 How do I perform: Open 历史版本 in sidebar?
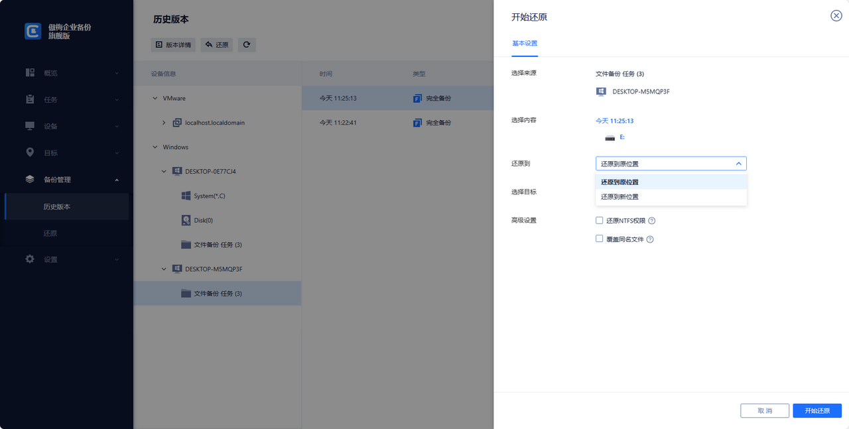click(66, 207)
